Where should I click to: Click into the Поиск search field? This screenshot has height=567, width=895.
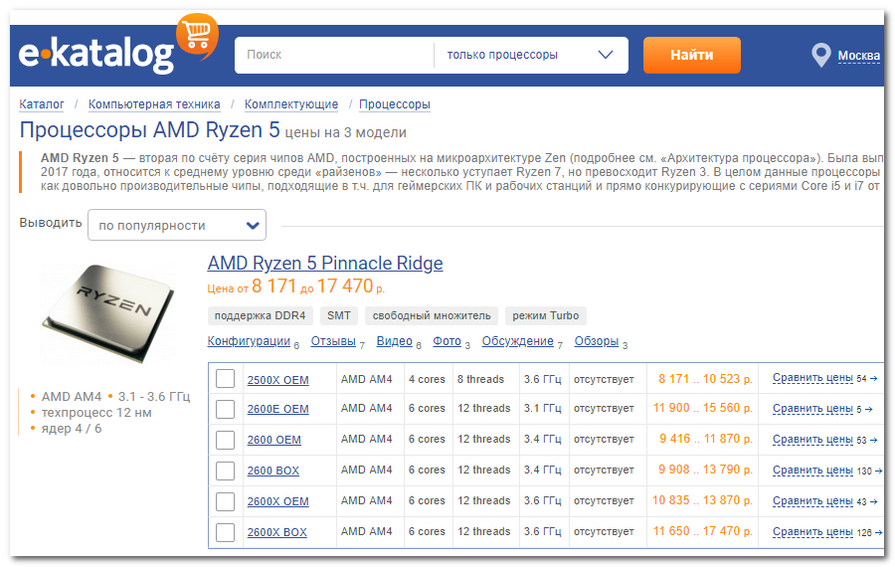334,55
